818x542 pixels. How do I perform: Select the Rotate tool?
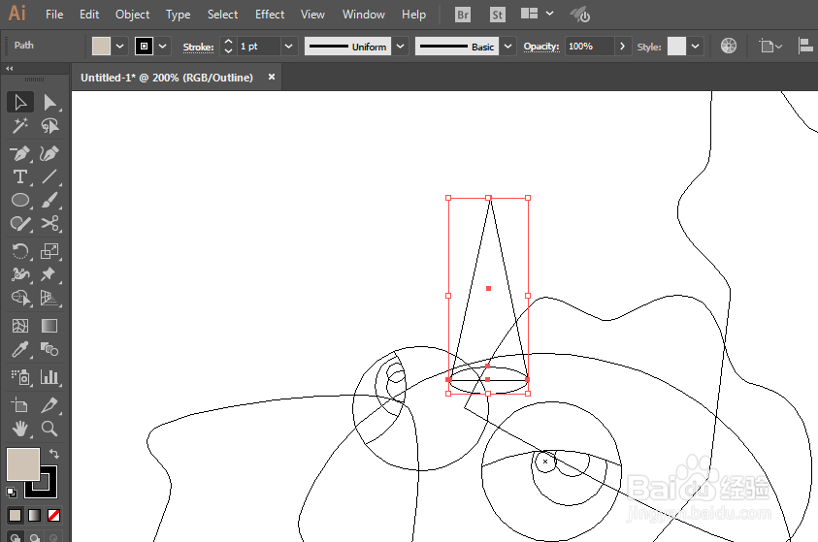20,251
